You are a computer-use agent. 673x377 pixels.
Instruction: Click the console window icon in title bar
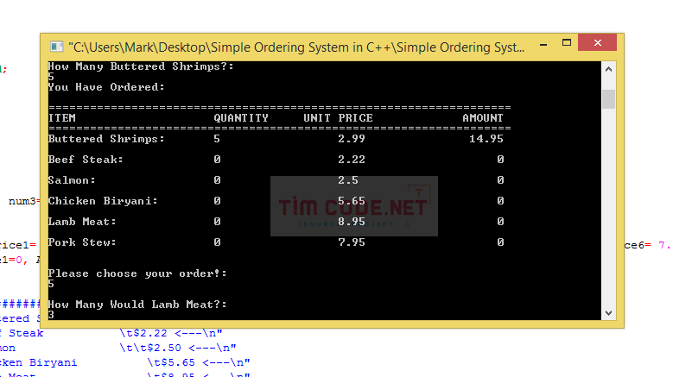click(56, 47)
